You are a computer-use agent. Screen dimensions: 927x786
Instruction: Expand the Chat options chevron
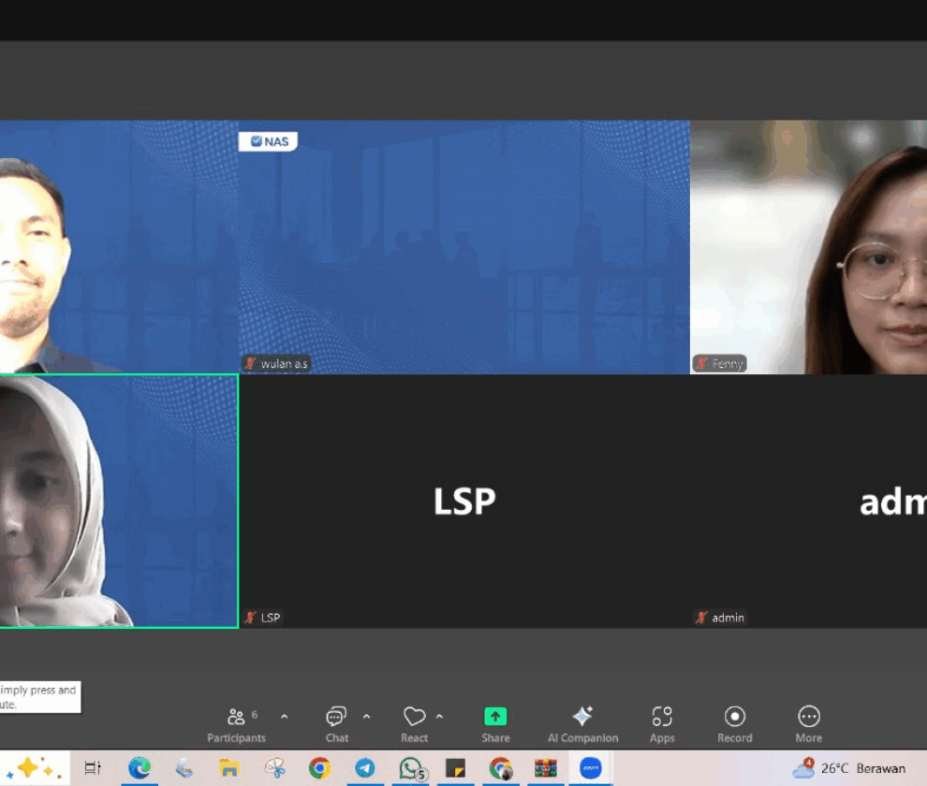point(366,717)
